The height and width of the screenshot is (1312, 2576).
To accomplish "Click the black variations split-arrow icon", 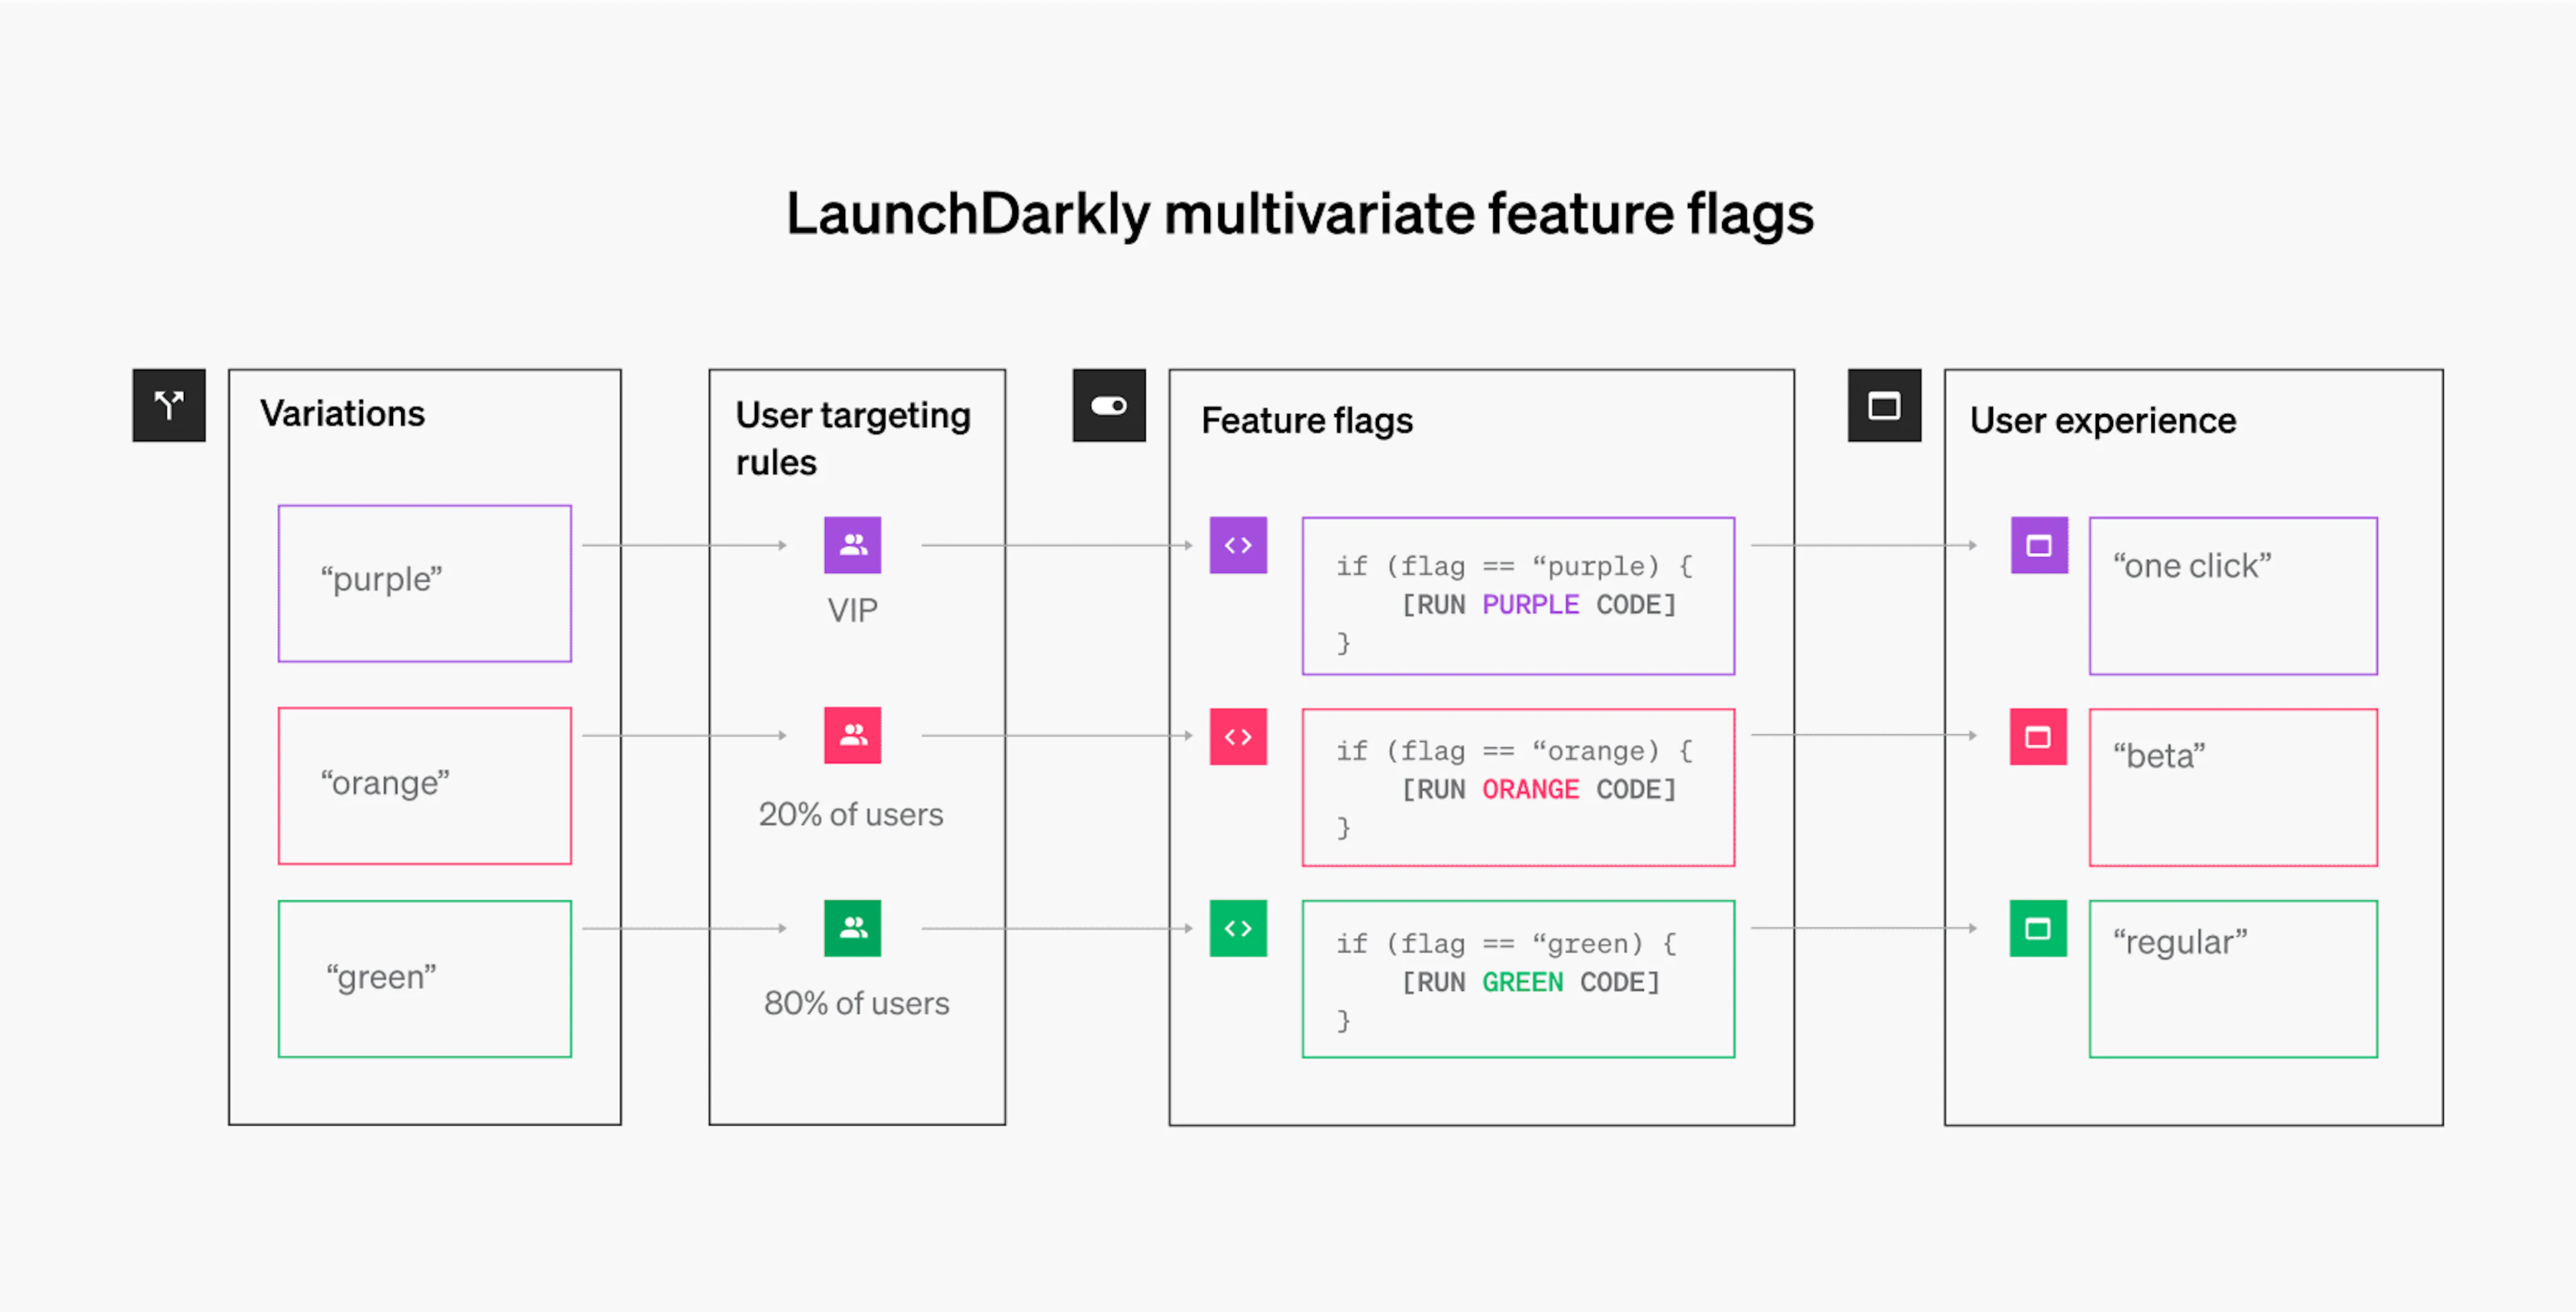I will [169, 405].
